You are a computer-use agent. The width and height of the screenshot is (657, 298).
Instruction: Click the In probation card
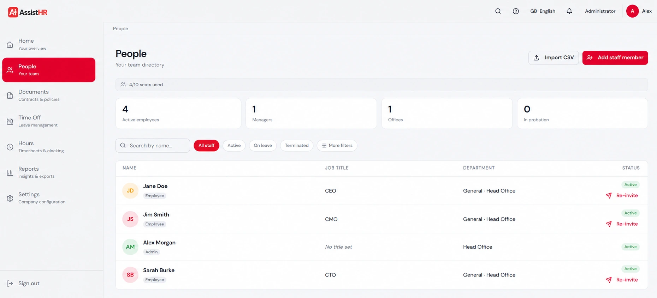(582, 114)
